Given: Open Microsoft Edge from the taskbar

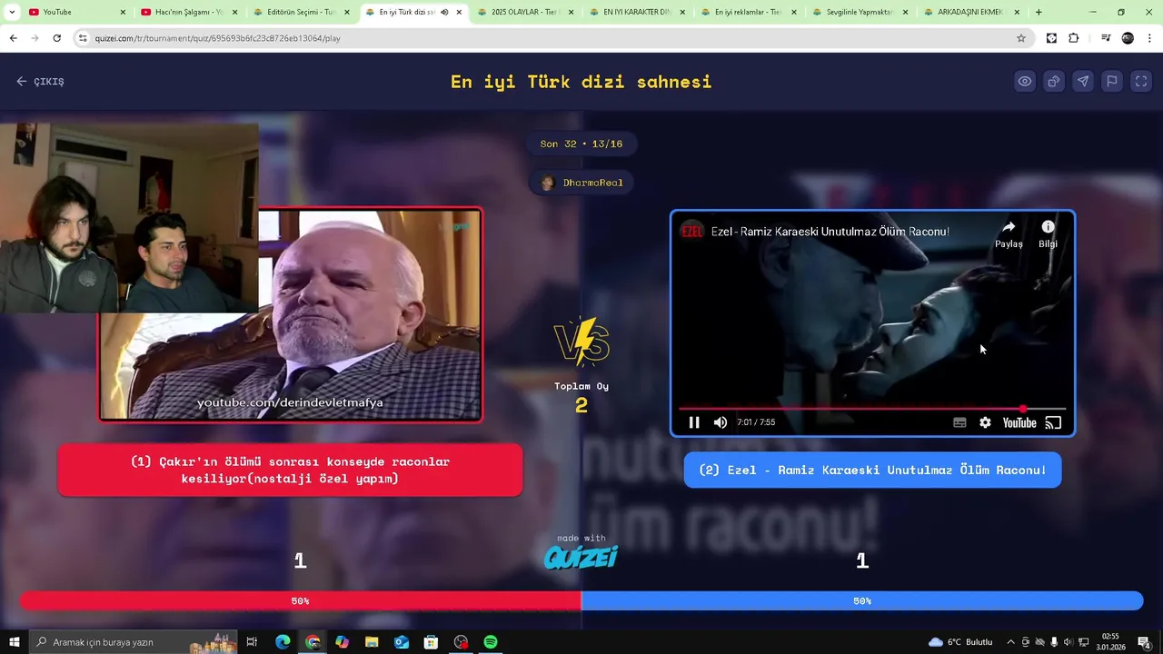Looking at the screenshot, I should [x=283, y=642].
